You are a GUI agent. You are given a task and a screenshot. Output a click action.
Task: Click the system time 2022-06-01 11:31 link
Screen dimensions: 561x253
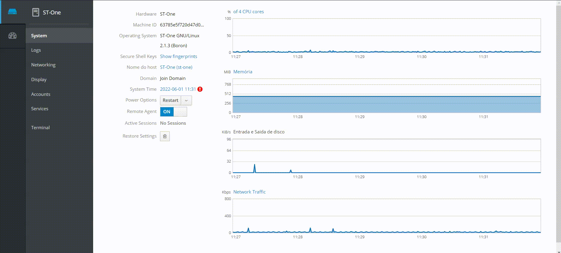178,89
